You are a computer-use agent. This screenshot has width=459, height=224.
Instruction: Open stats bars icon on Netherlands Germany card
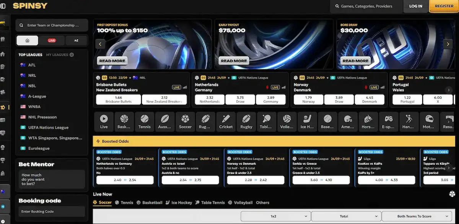coord(284,87)
